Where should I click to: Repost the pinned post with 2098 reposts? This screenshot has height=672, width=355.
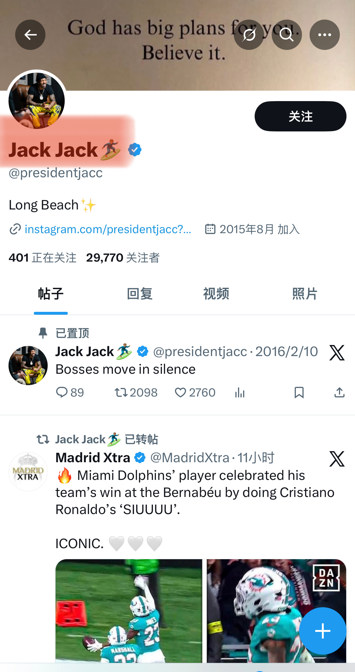coord(136,392)
